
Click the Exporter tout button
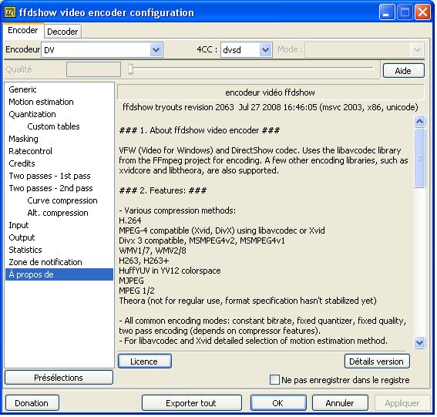(191, 403)
